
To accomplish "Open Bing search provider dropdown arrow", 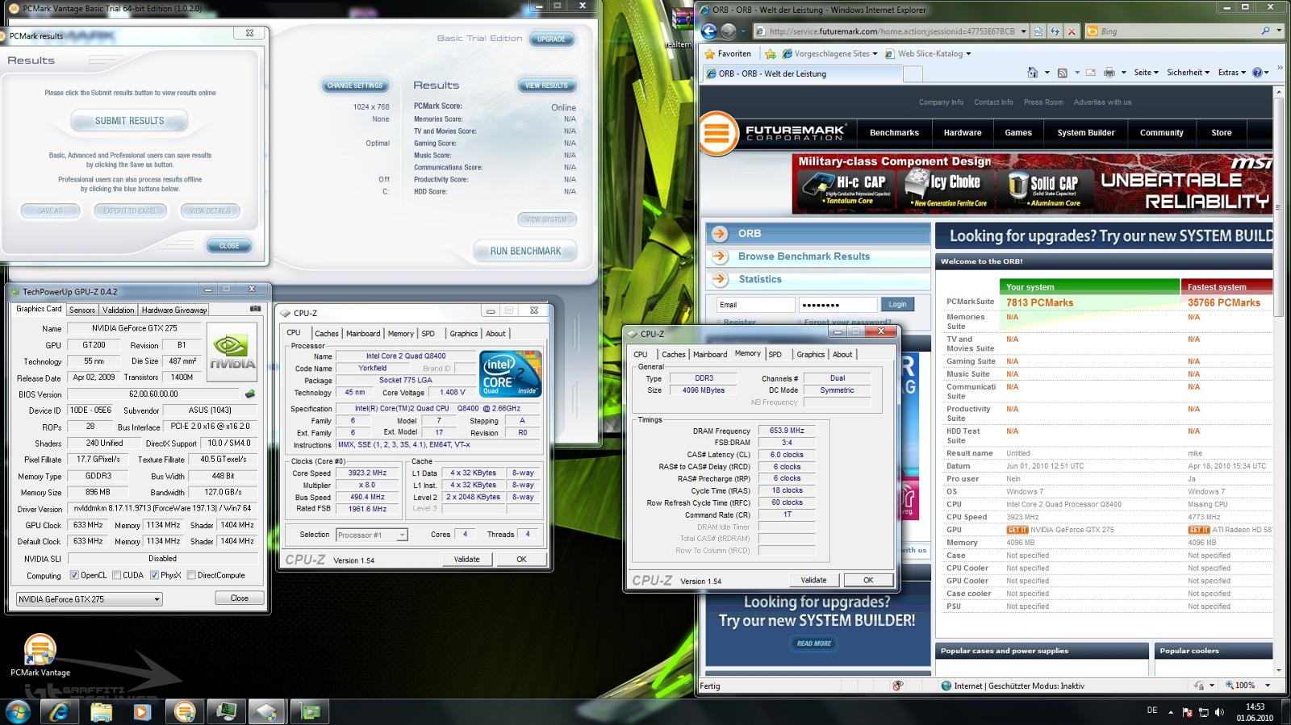I will 1279,31.
